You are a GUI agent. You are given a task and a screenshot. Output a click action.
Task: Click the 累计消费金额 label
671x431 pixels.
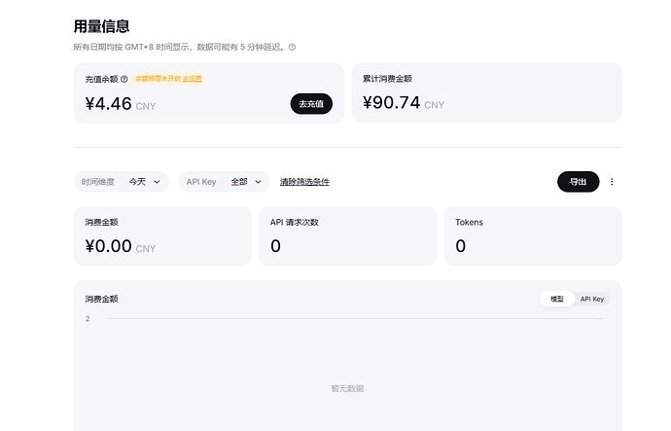[387, 79]
